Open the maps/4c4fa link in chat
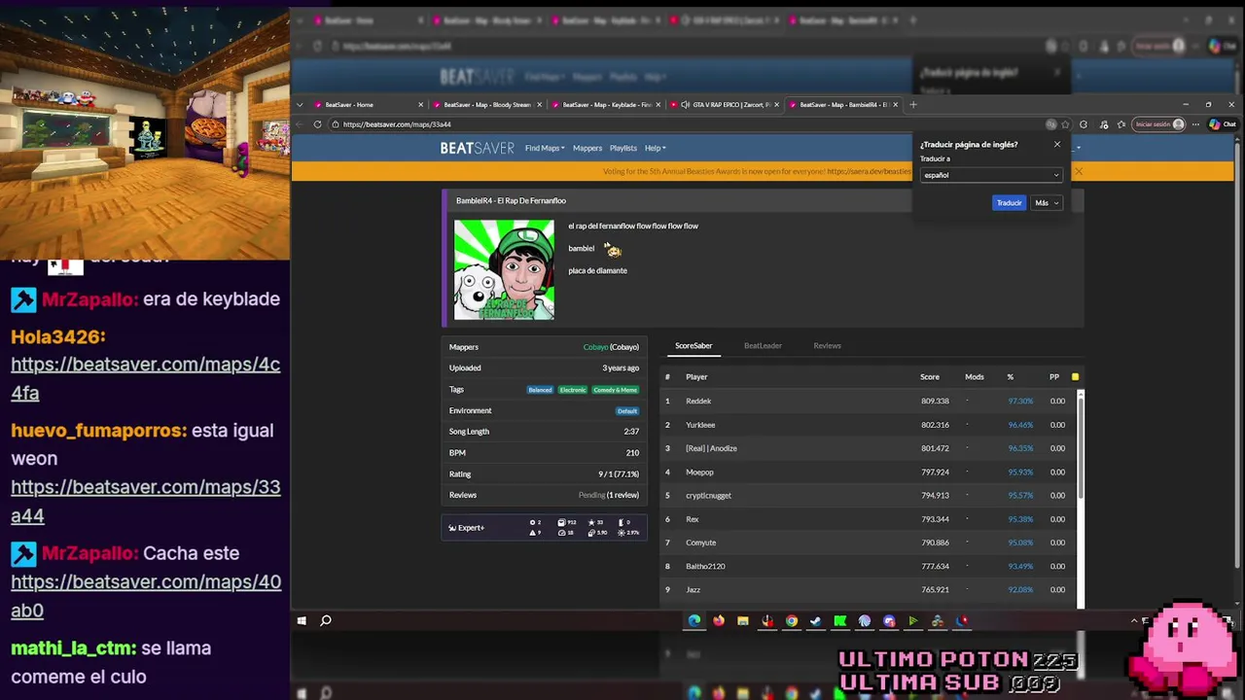Viewport: 1245px width, 700px height. click(x=146, y=378)
